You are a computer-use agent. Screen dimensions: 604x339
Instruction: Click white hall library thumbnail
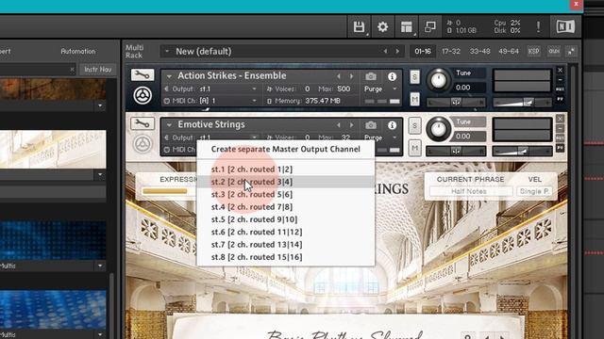[x=53, y=149]
